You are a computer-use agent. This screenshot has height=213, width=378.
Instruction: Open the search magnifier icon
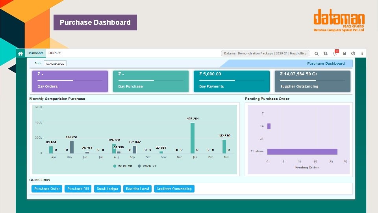click(317, 53)
